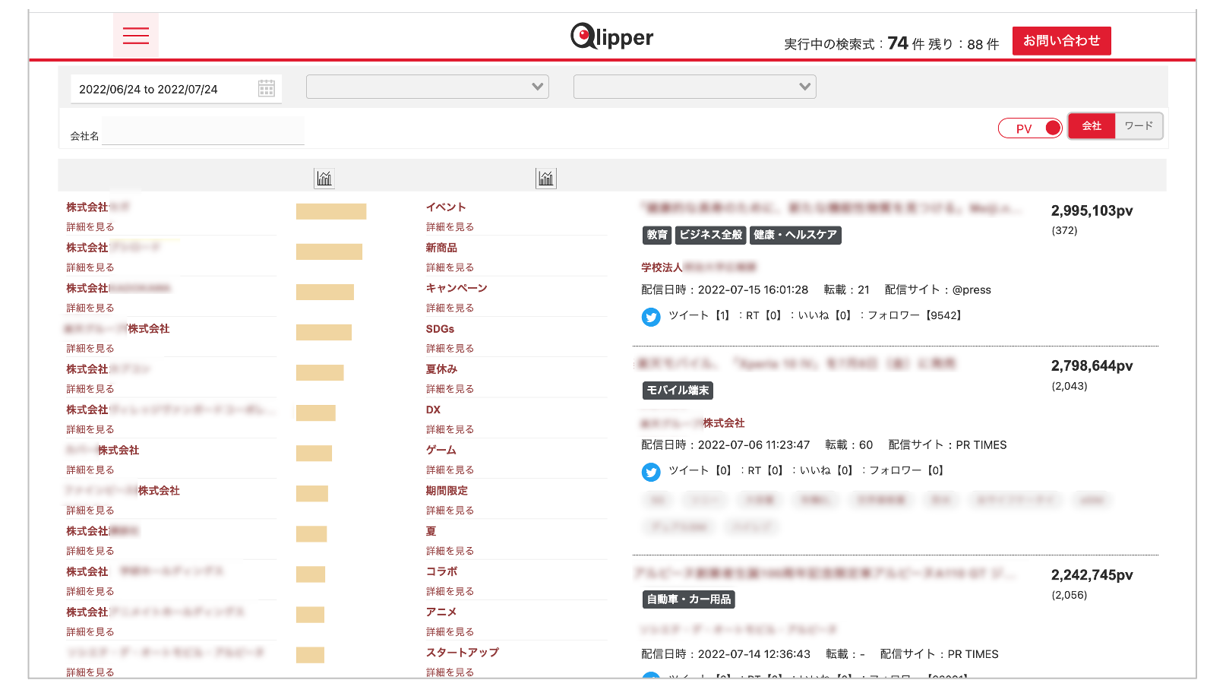Open 詳細を見る under キャンペーン
The height and width of the screenshot is (680, 1207).
[450, 308]
